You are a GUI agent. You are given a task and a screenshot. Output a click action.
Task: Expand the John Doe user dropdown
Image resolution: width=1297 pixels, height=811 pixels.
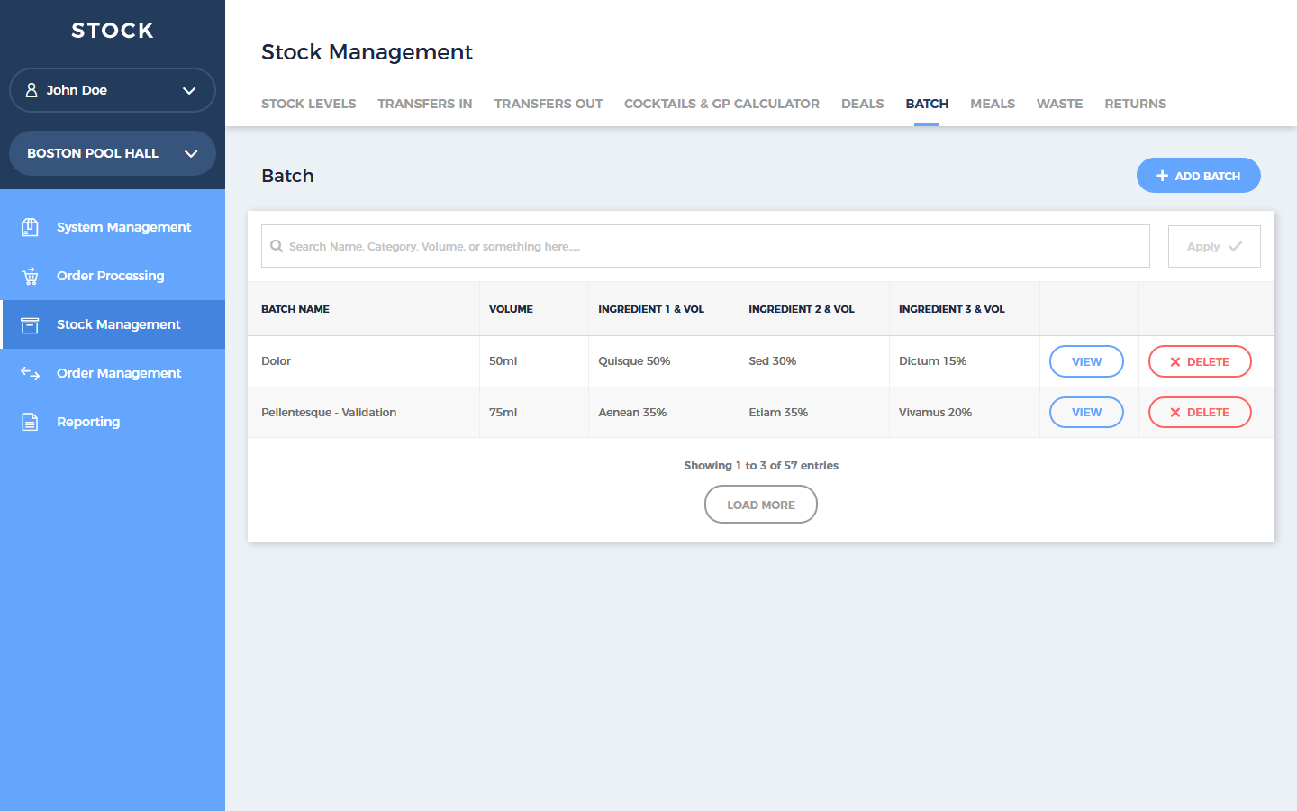click(188, 90)
